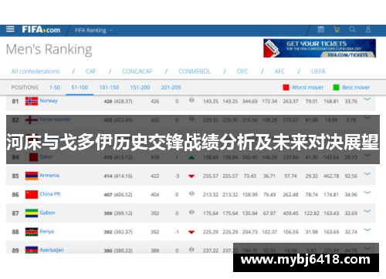Open the hamburger menu icon
386x279 pixels.
tap(10, 29)
